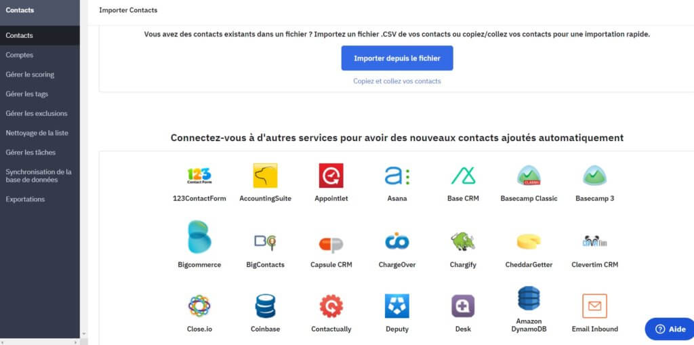
Task: Click the Amazon DynamoDB database icon
Action: [x=529, y=298]
